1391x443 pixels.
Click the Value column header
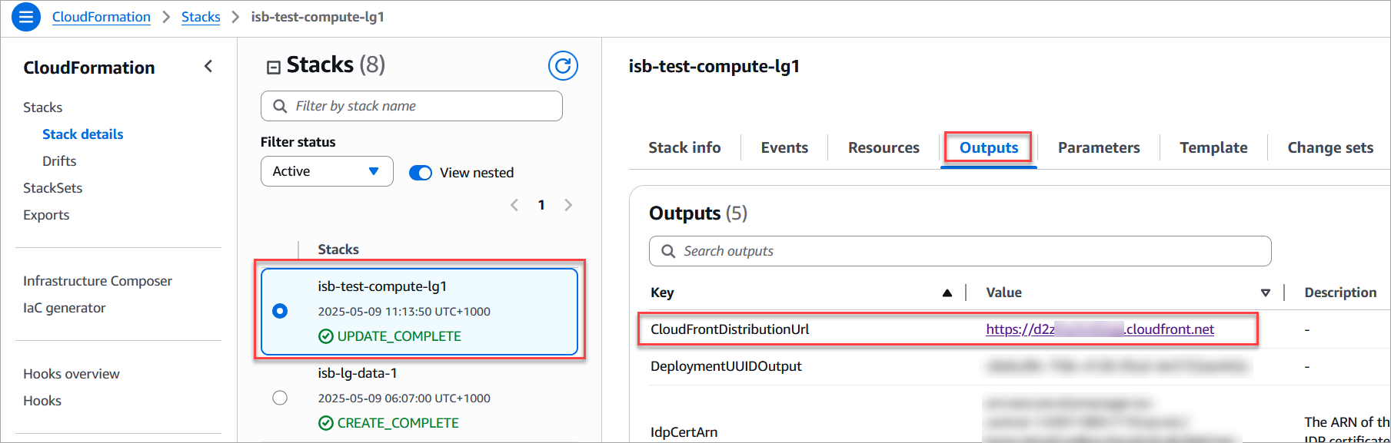1003,293
